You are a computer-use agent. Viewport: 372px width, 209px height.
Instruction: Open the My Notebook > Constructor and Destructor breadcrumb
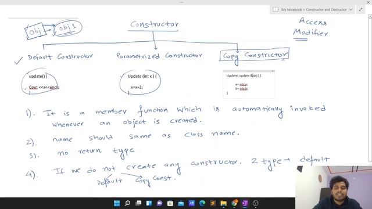(x=314, y=10)
